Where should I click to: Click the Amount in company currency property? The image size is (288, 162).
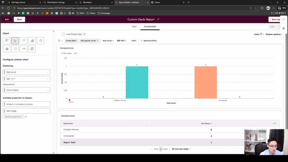click(x=26, y=104)
